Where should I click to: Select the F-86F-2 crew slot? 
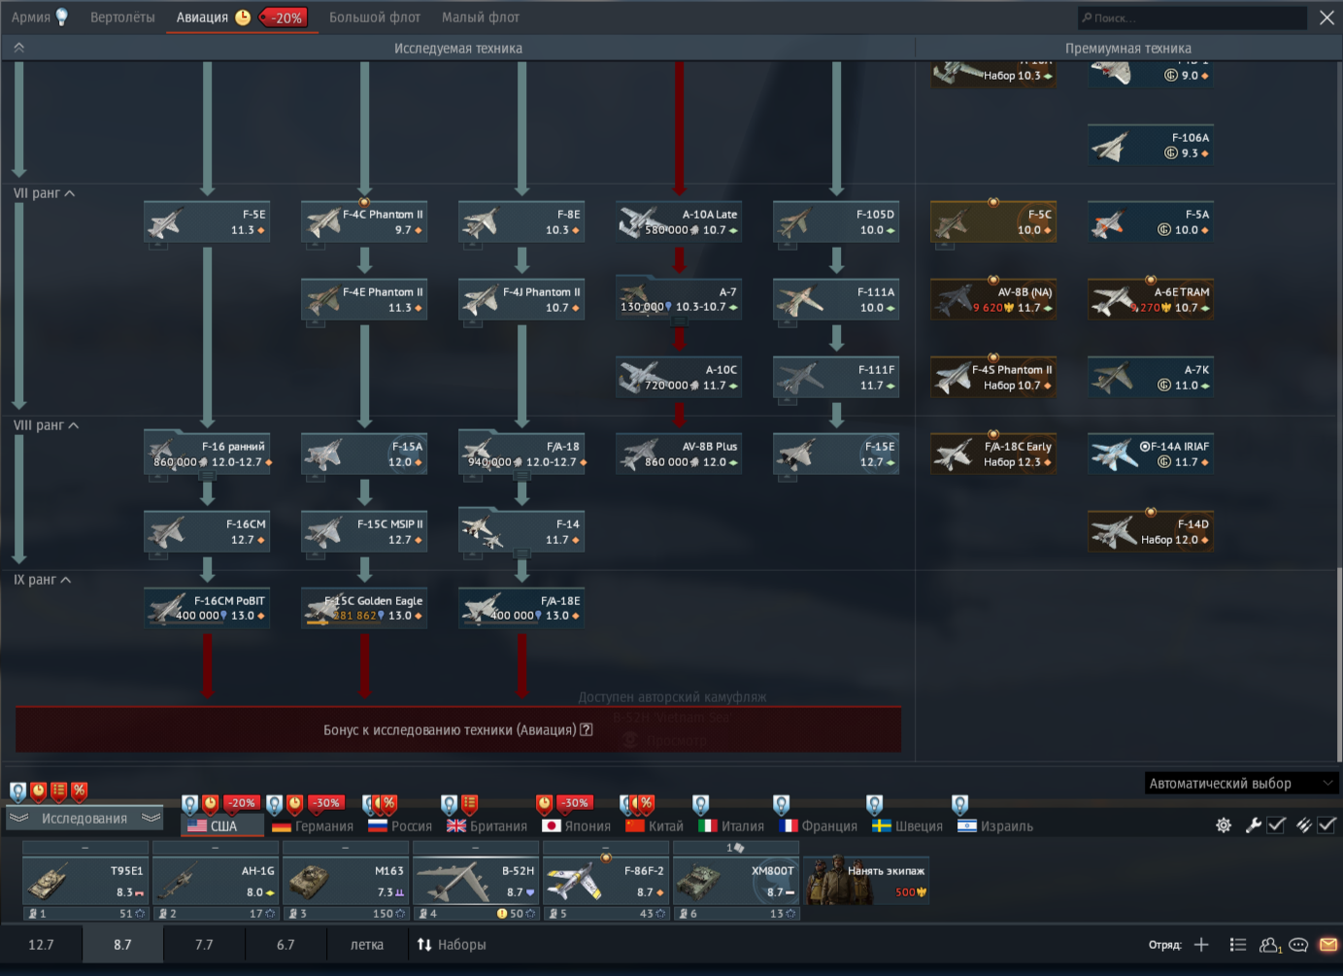[x=606, y=881]
